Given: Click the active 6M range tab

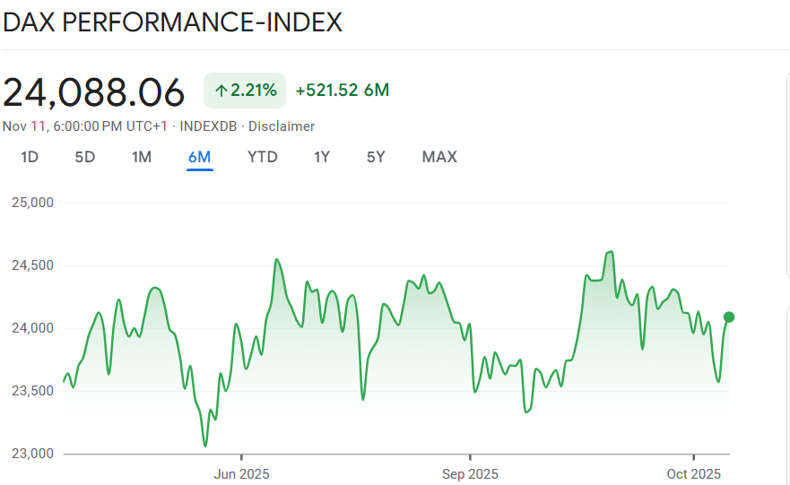Looking at the screenshot, I should click(x=199, y=158).
